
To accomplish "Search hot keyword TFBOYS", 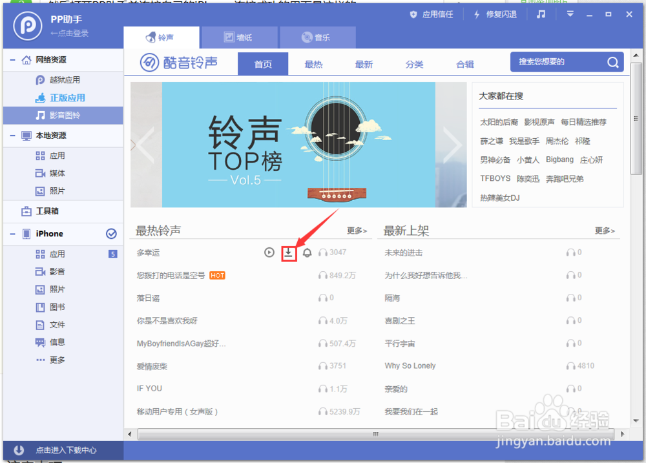I will [x=495, y=178].
